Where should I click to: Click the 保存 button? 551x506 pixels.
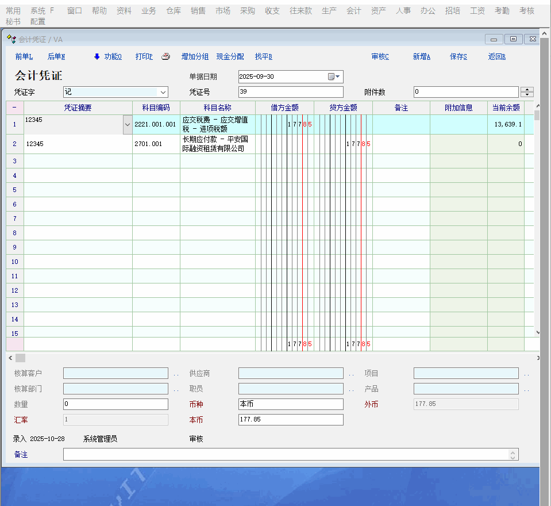458,56
